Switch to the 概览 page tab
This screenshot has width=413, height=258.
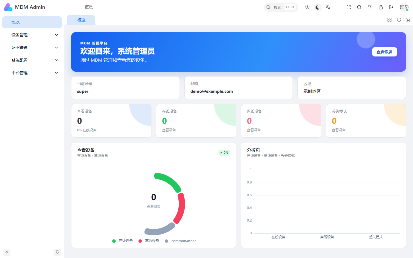81,20
